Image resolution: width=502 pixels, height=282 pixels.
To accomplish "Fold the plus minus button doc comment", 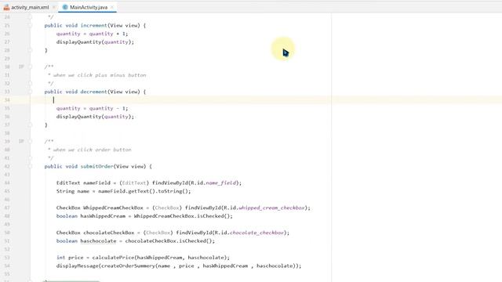I will point(30,67).
